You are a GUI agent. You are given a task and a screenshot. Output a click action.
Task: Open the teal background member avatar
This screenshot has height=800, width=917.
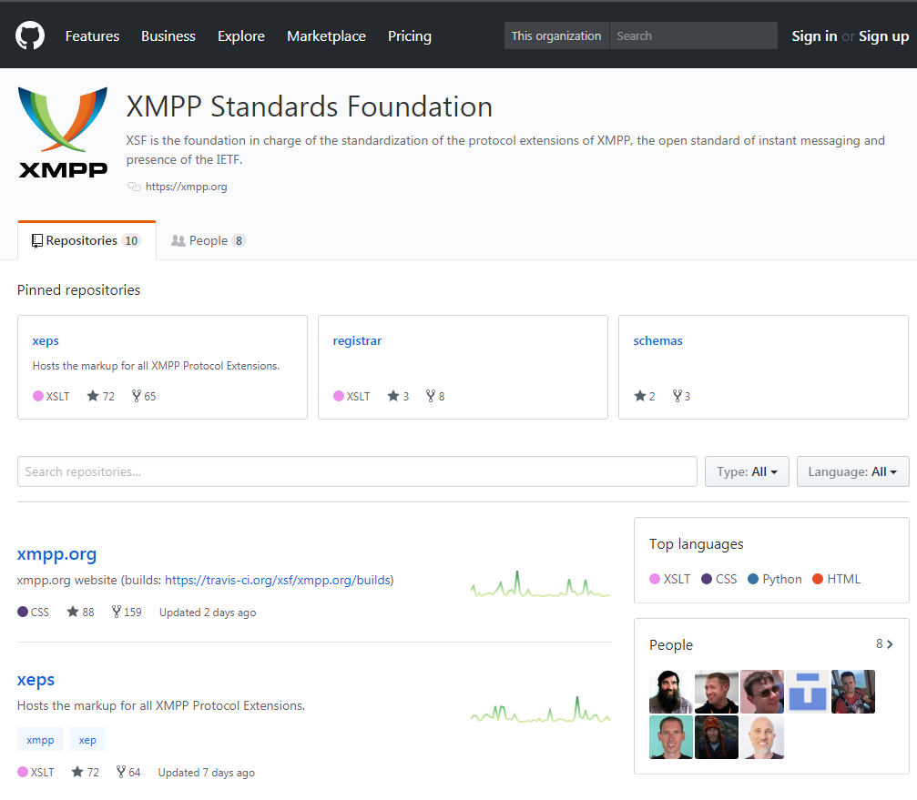[x=671, y=737]
